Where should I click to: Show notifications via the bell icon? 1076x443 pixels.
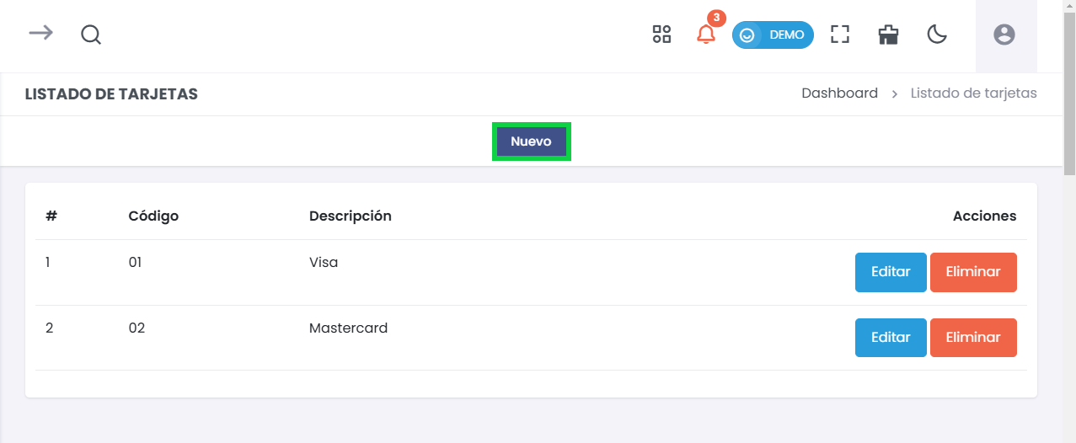point(706,35)
